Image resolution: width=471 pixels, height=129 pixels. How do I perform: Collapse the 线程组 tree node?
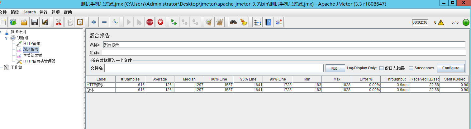(6, 38)
